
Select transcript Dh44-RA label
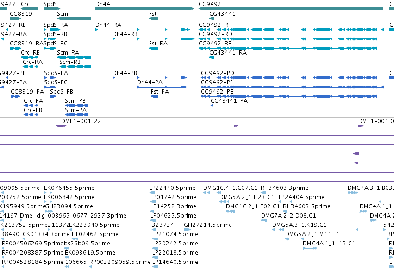click(x=108, y=25)
